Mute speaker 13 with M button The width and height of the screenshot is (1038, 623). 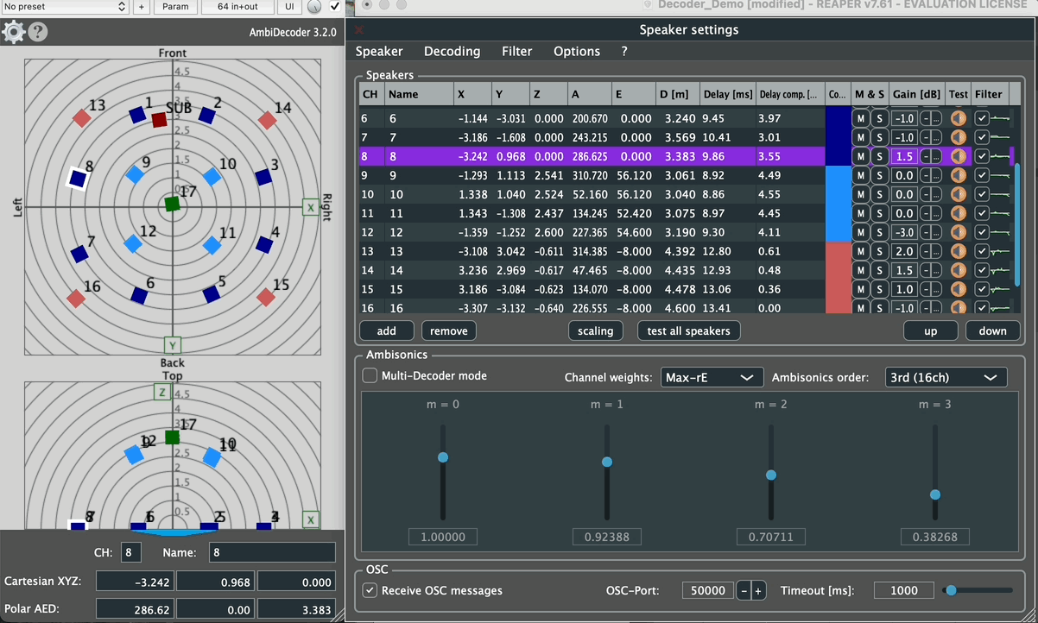click(x=861, y=251)
